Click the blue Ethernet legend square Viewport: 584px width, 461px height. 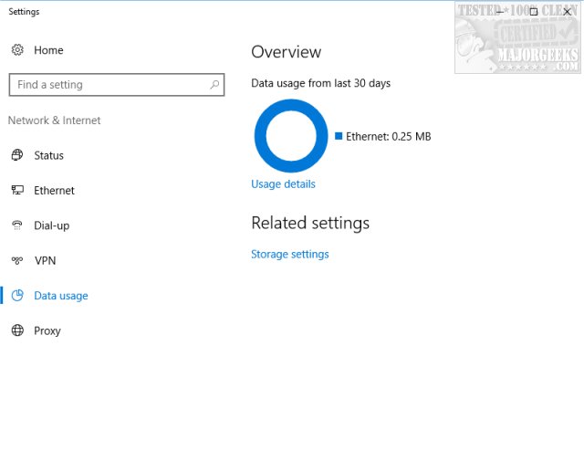(x=339, y=136)
